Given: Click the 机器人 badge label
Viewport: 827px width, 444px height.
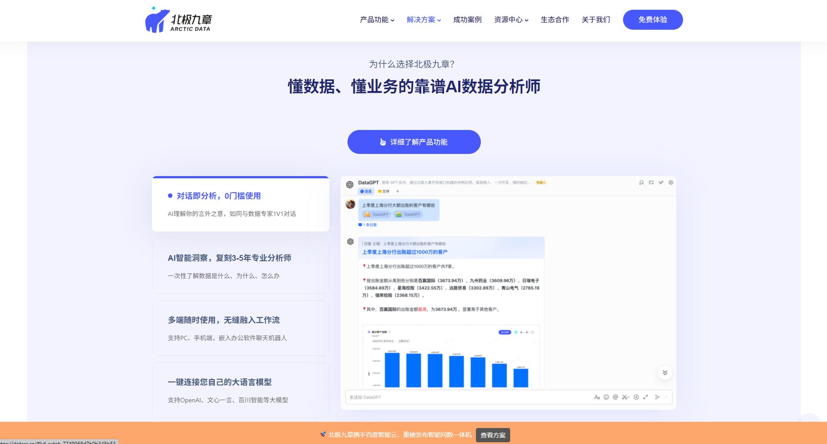Looking at the screenshot, I should [541, 182].
